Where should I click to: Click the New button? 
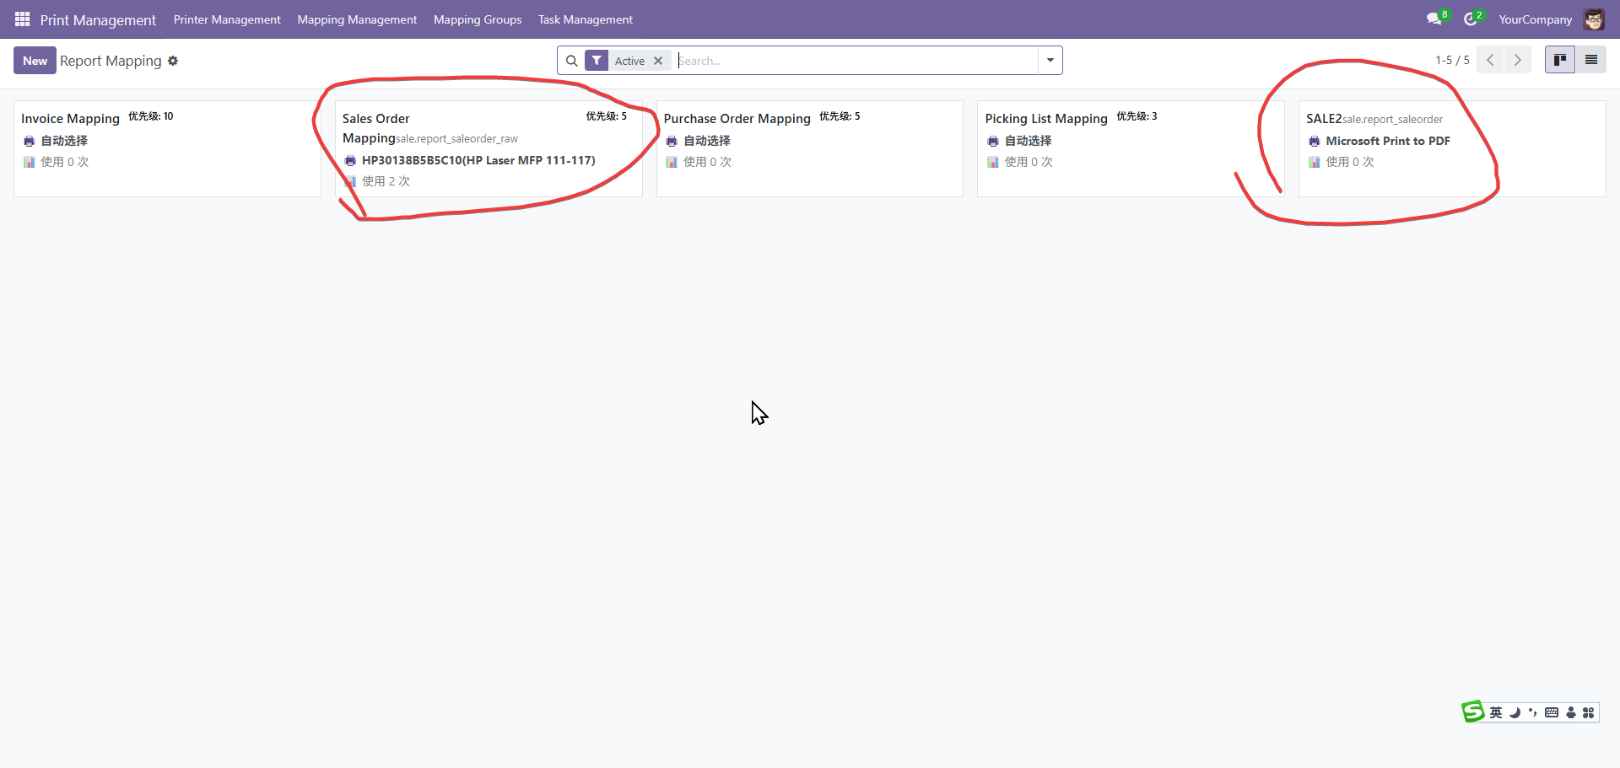pos(35,61)
